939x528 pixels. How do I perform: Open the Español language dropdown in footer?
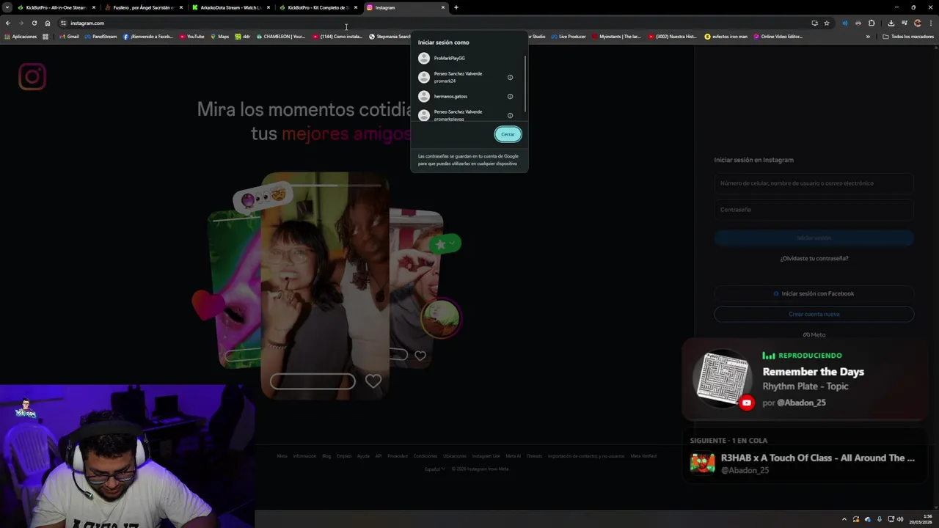coord(435,469)
